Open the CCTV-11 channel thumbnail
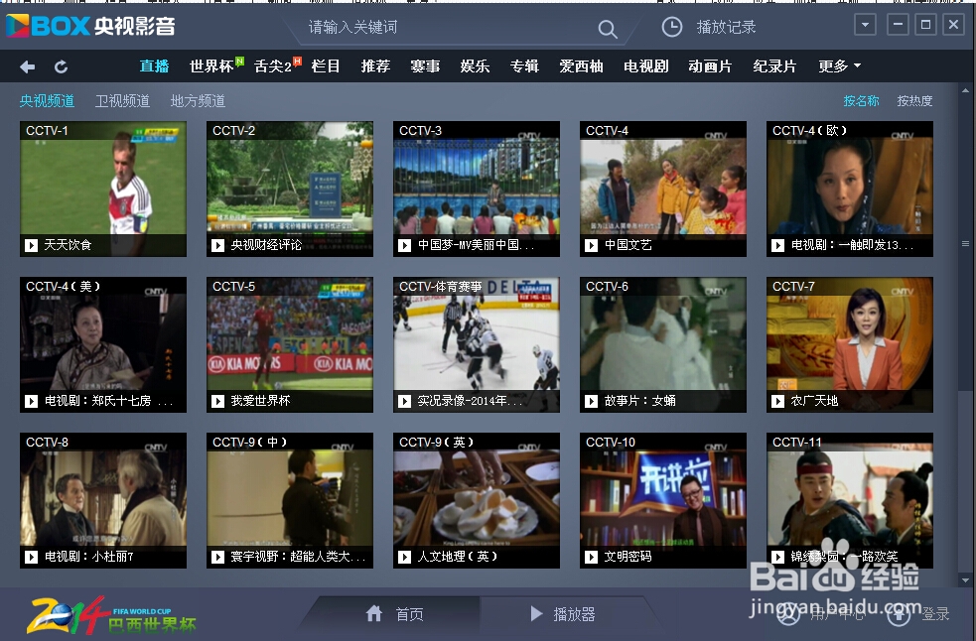976x641 pixels. (850, 500)
